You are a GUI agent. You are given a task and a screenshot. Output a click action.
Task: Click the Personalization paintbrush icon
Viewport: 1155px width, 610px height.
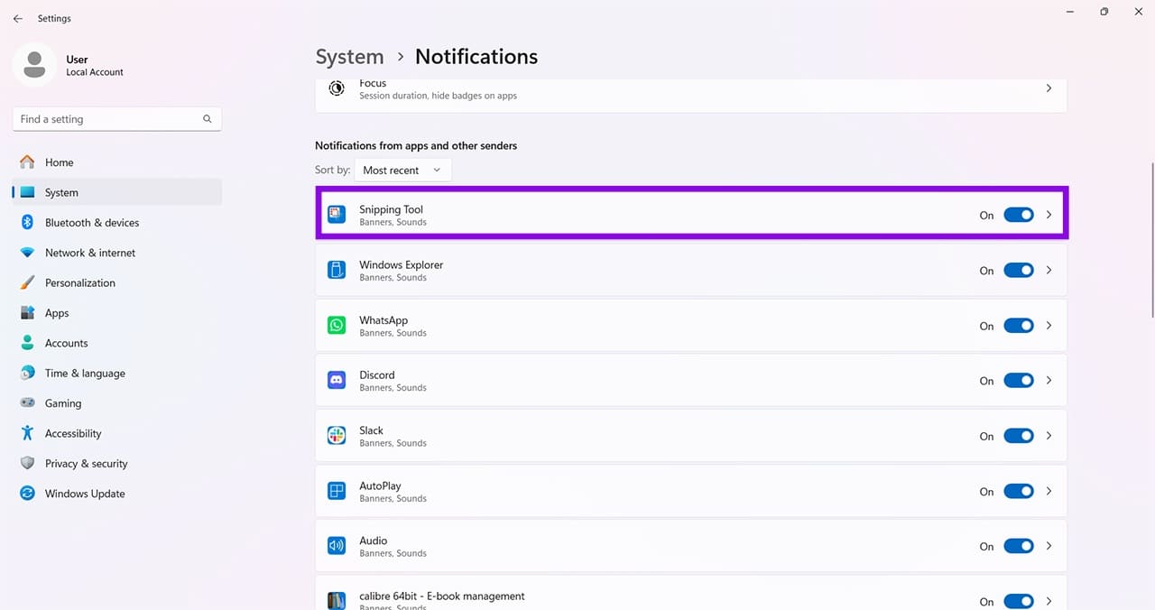(x=27, y=282)
